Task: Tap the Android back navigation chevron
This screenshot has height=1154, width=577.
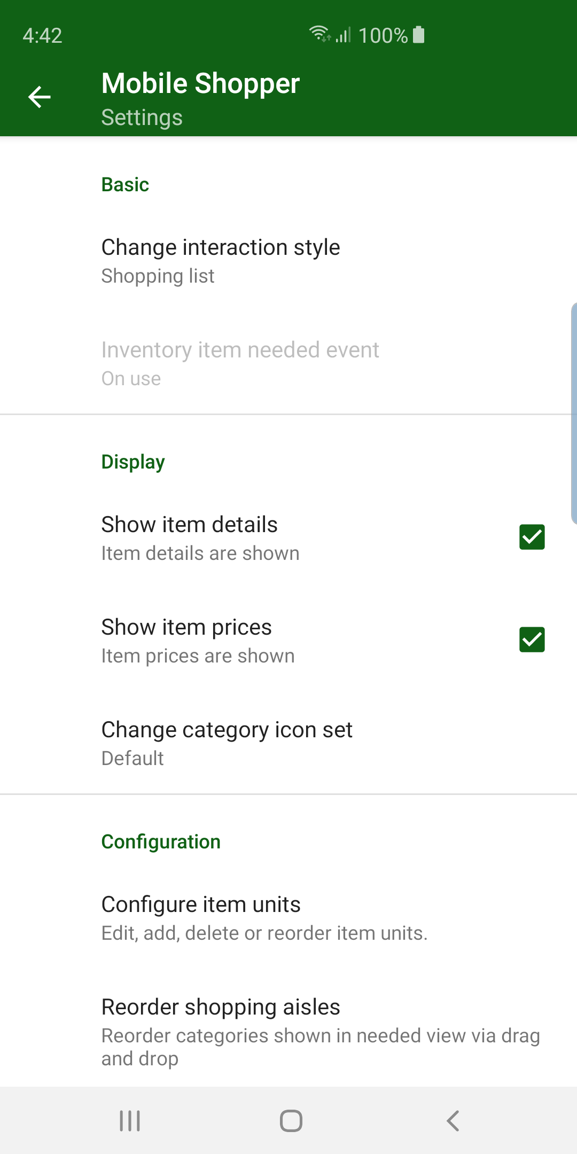Action: click(453, 1120)
